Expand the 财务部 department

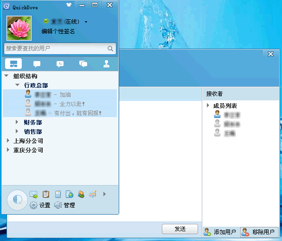[17, 122]
